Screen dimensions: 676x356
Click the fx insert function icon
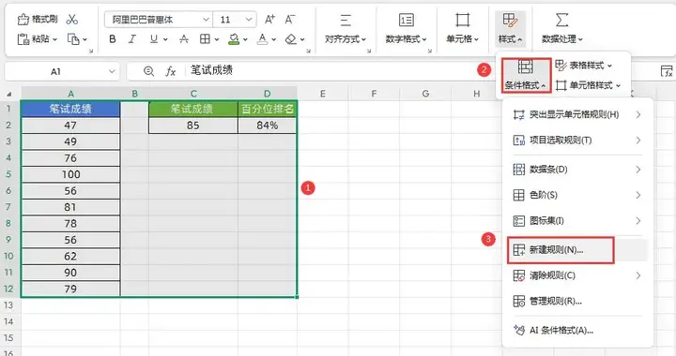[x=171, y=71]
